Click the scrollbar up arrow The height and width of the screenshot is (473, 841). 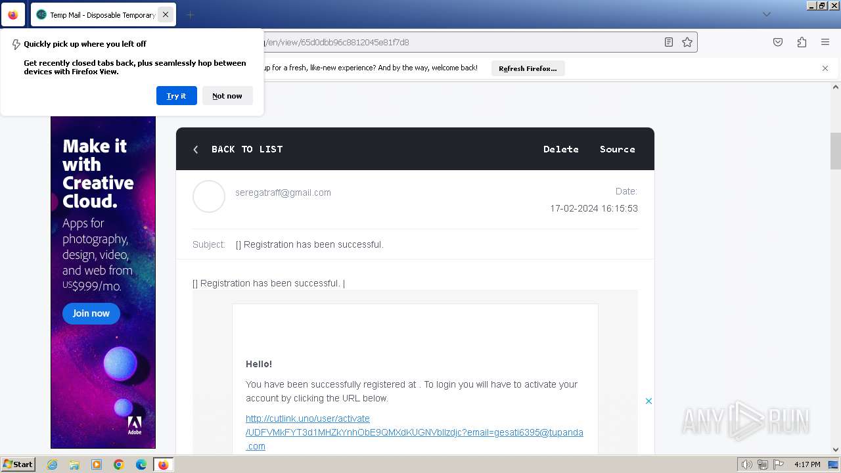[x=836, y=87]
